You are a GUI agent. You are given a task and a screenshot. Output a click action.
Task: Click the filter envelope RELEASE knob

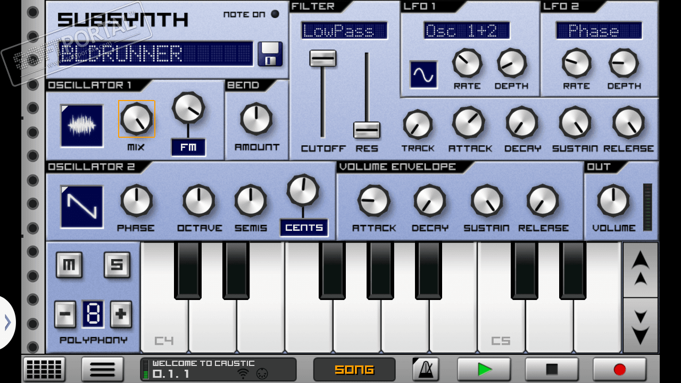[x=628, y=122]
